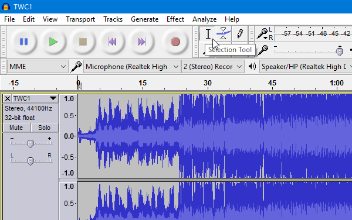Open the TWC1 track dropdown menu
Image resolution: width=352 pixels, height=220 pixels.
(53, 98)
